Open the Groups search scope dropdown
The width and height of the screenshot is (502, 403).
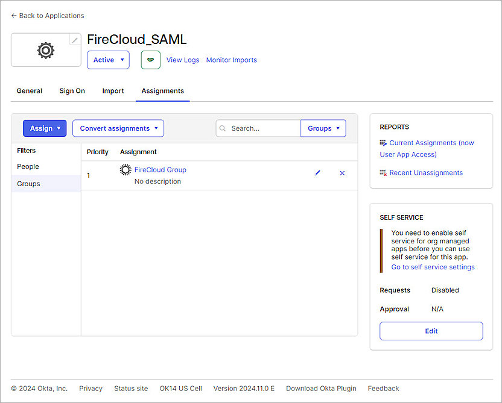point(323,128)
